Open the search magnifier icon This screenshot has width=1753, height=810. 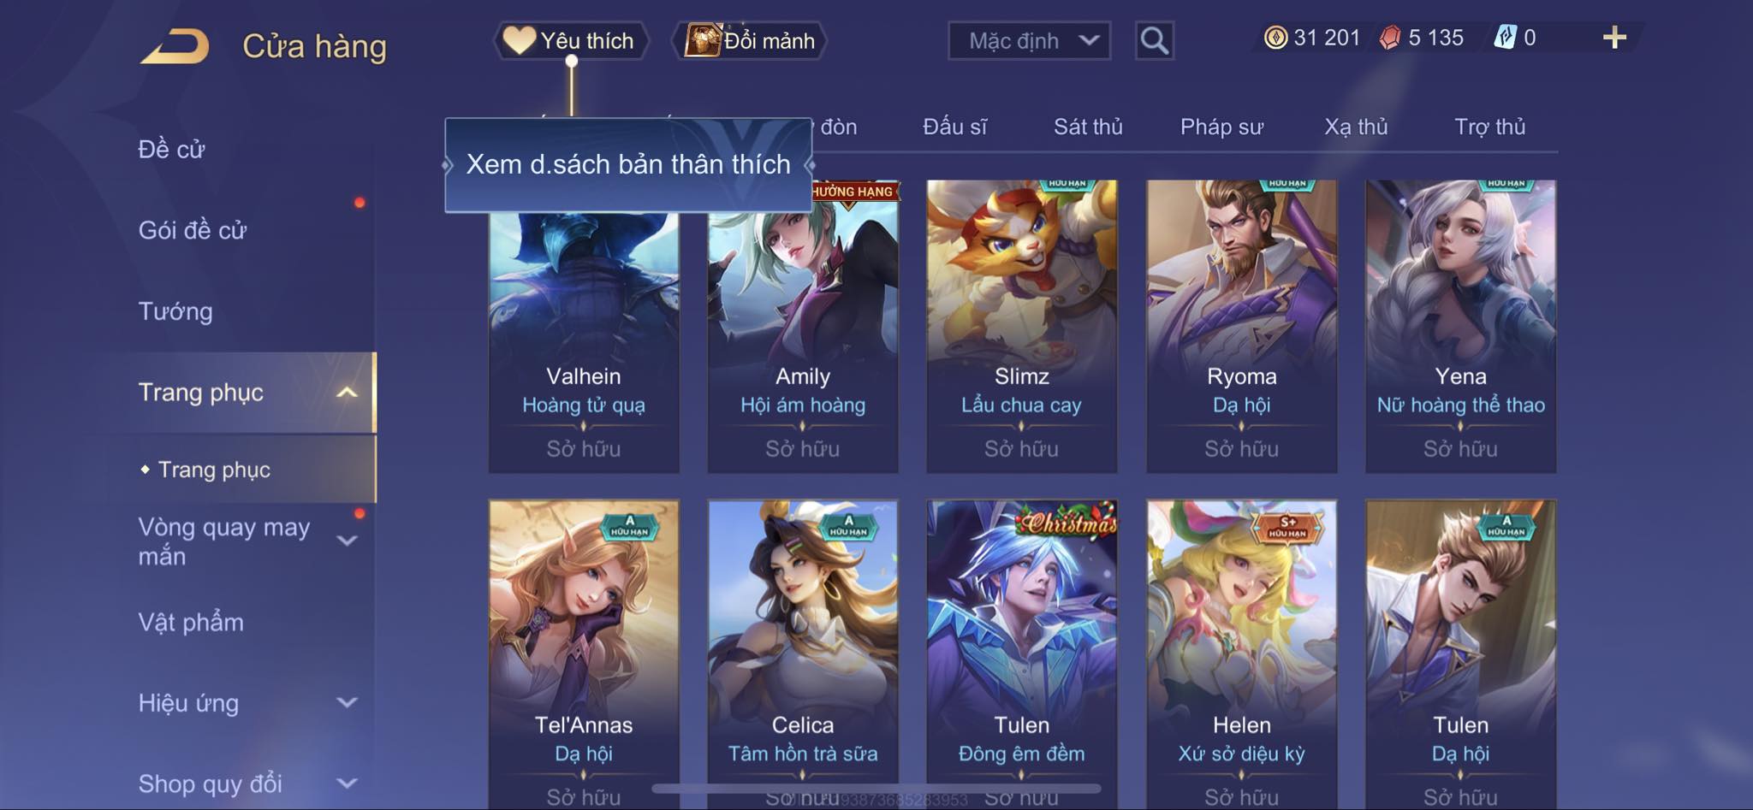[1154, 40]
